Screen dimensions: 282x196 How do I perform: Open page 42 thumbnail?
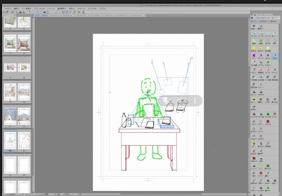click(x=24, y=141)
